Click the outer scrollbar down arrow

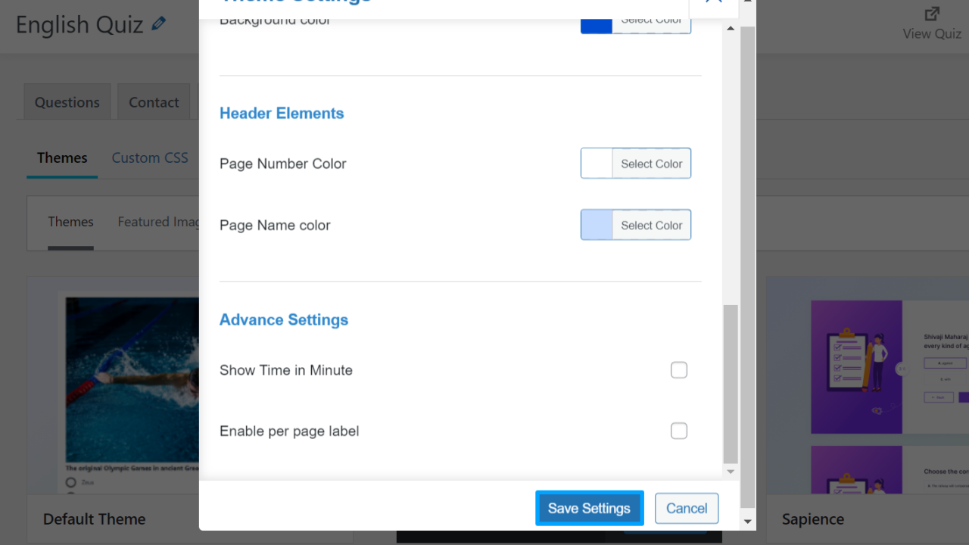pos(748,522)
